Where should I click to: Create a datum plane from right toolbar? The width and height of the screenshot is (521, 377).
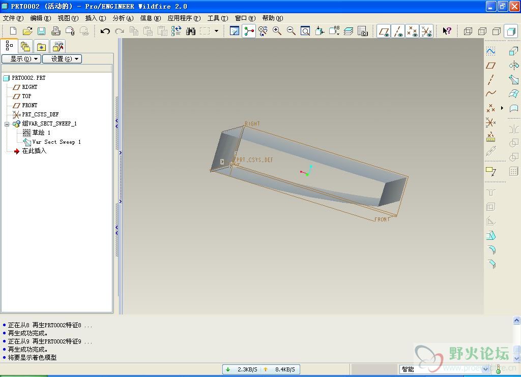tap(491, 66)
